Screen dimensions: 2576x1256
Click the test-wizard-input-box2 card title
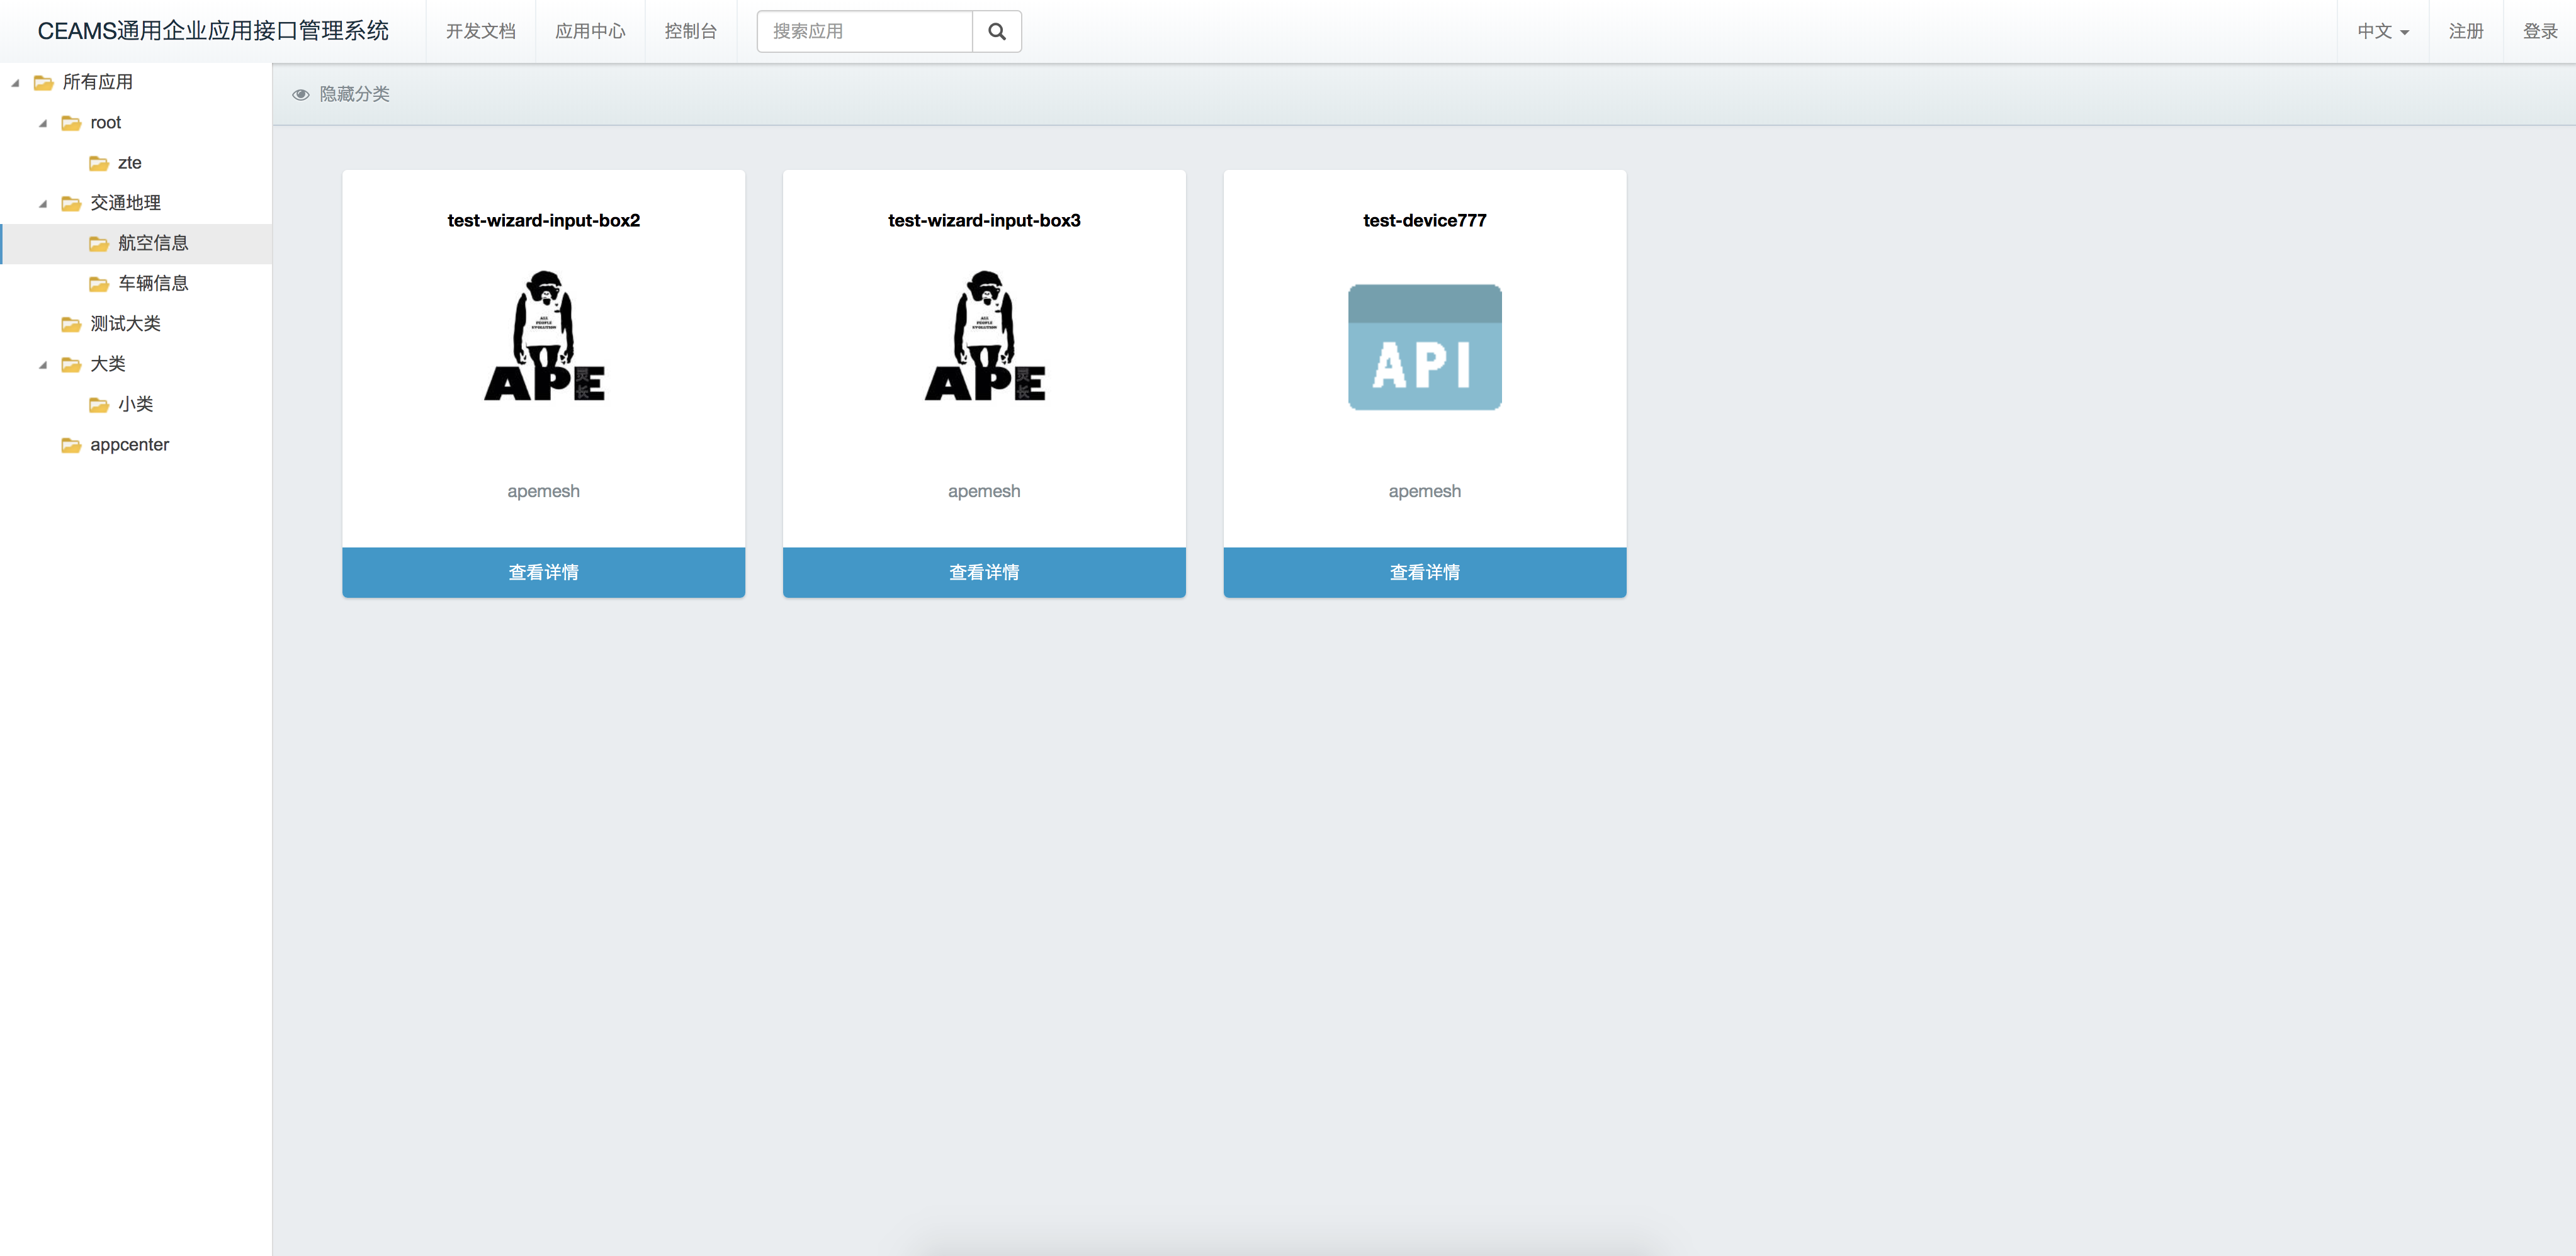[x=544, y=221]
